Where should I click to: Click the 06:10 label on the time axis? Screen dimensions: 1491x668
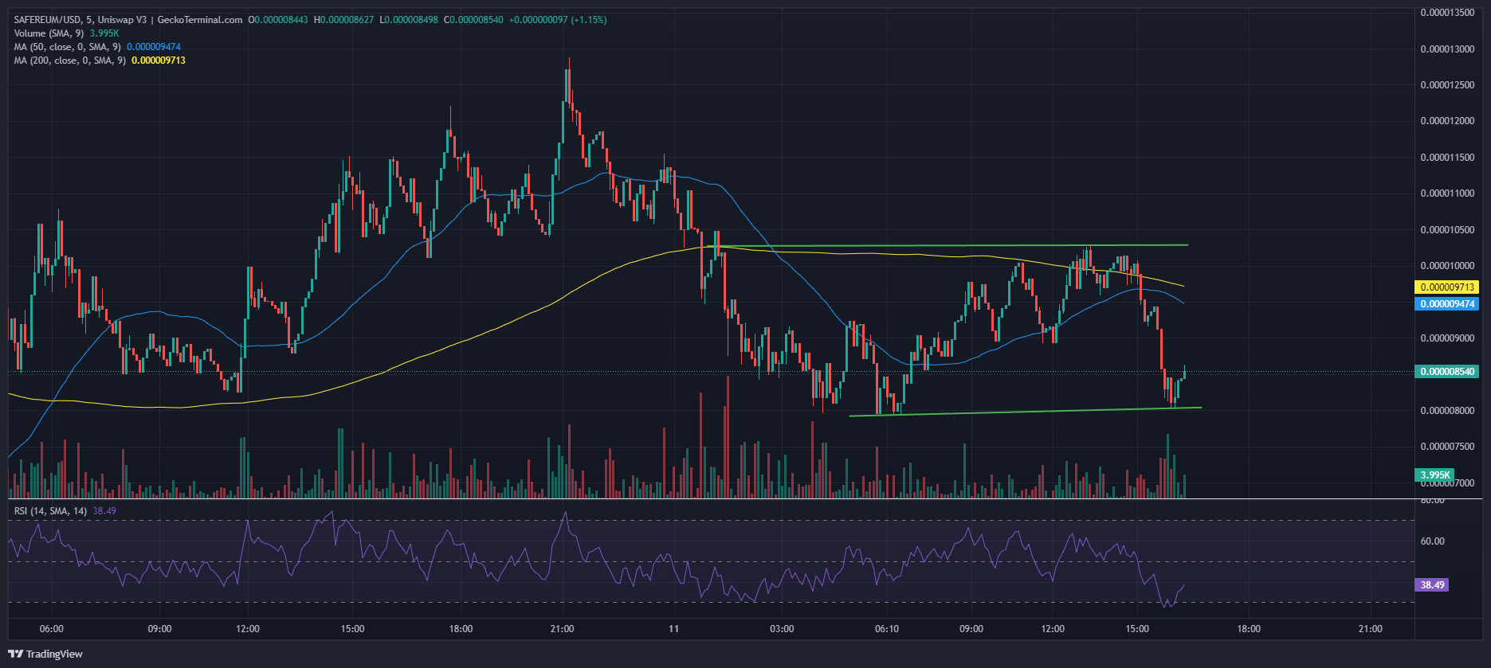(x=887, y=629)
